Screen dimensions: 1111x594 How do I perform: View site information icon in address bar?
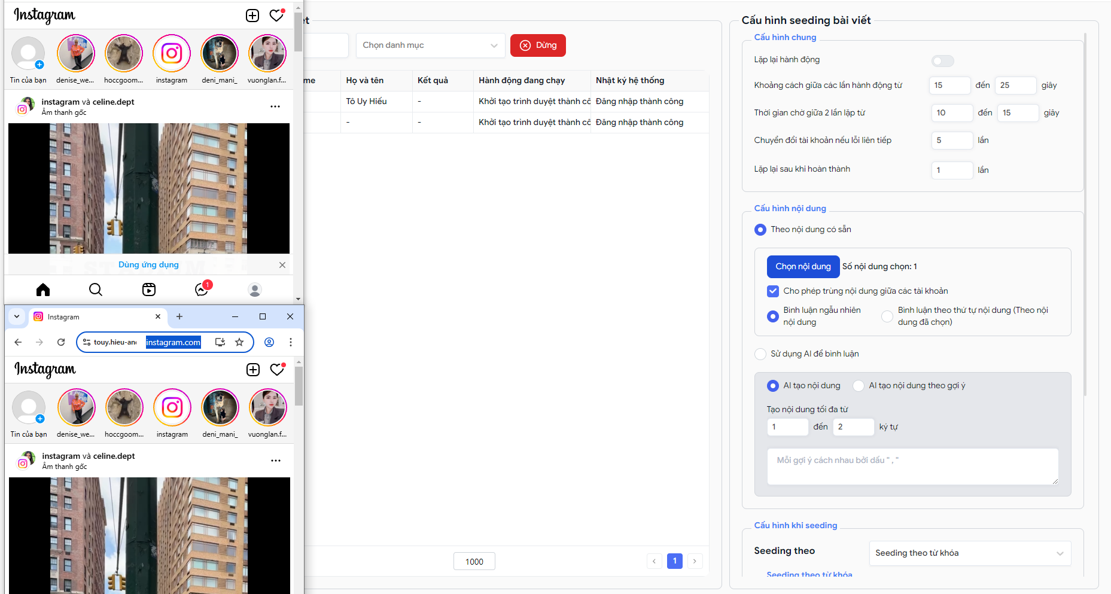coord(87,342)
